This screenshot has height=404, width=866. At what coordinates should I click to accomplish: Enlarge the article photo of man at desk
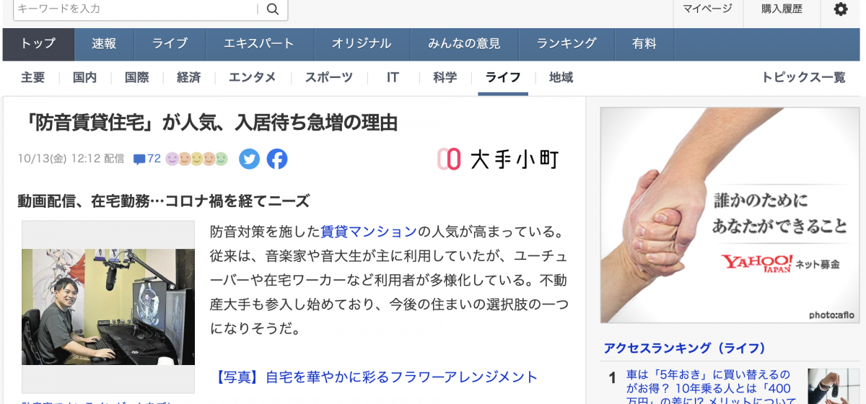pos(108,307)
